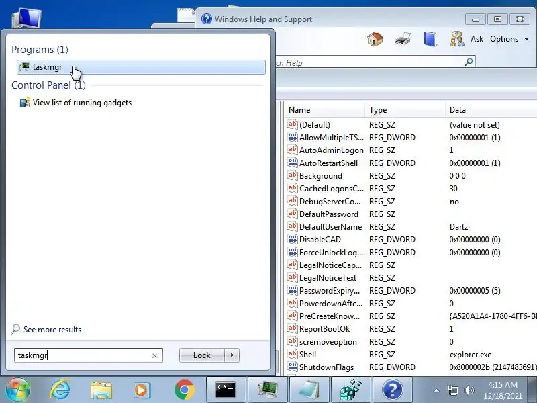Image resolution: width=537 pixels, height=403 pixels.
Task: Open the Options dropdown in Help
Action: (x=509, y=39)
